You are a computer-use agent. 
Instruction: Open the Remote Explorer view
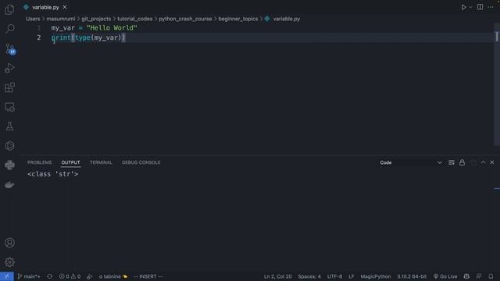tap(9, 107)
